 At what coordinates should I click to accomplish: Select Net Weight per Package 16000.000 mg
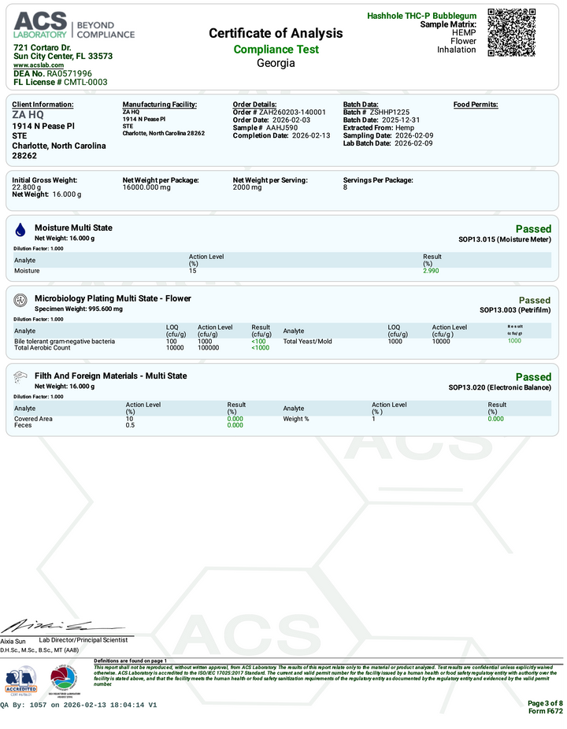[x=161, y=183]
